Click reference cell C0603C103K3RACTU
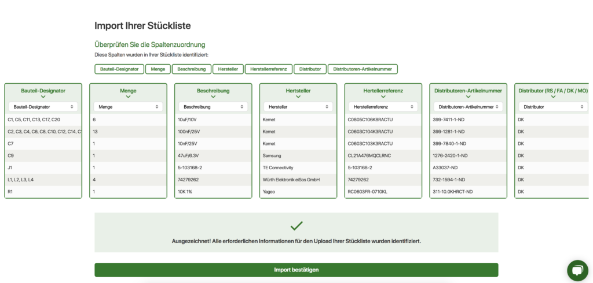 pyautogui.click(x=383, y=144)
